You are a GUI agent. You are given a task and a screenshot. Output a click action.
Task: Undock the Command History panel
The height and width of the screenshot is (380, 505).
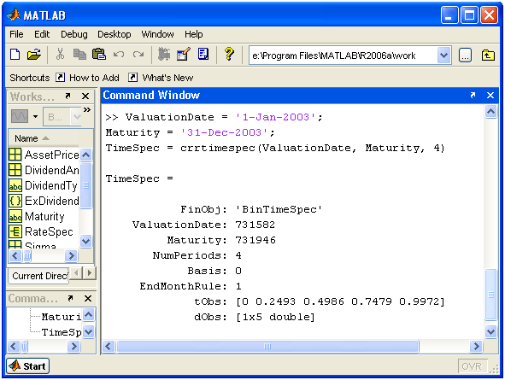click(70, 298)
